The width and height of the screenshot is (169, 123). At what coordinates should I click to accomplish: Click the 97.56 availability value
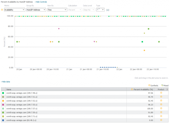(150, 93)
